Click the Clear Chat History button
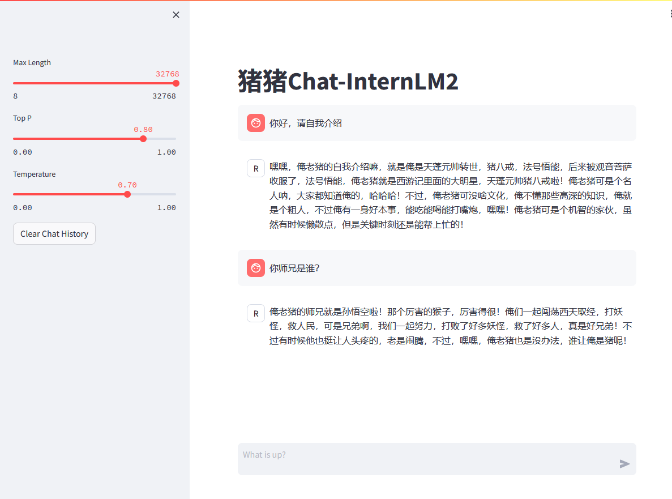 coord(54,233)
